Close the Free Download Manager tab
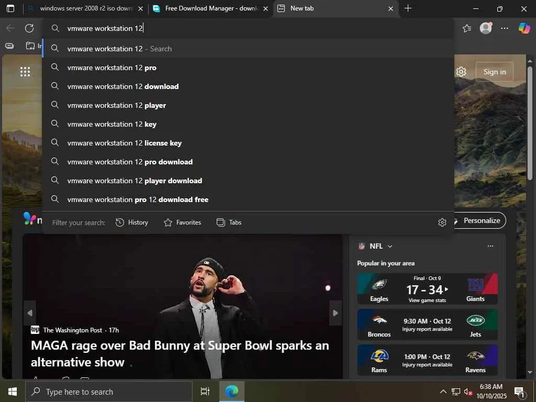 click(x=265, y=8)
